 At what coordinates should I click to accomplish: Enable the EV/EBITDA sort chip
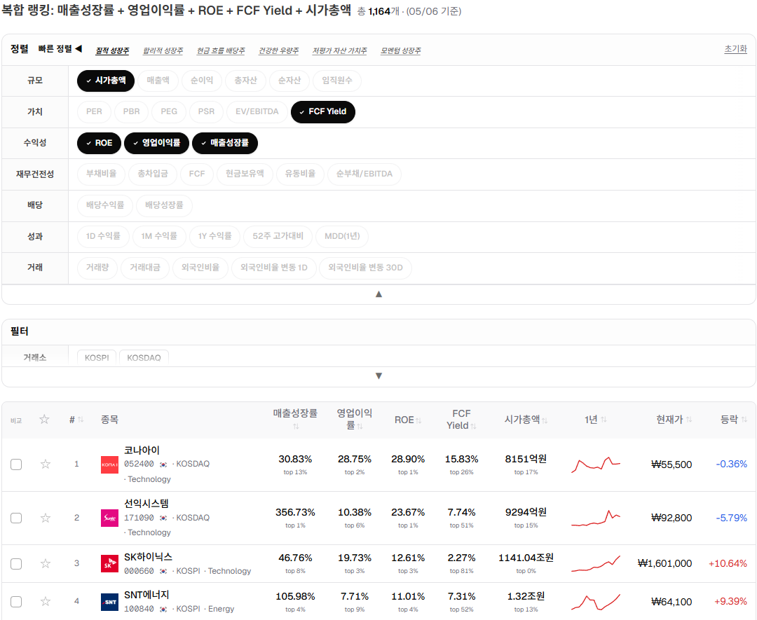[257, 112]
